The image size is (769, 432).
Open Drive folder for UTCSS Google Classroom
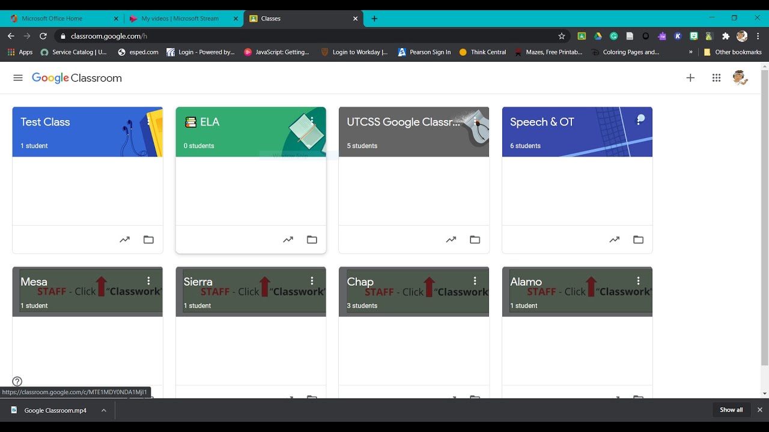click(475, 239)
